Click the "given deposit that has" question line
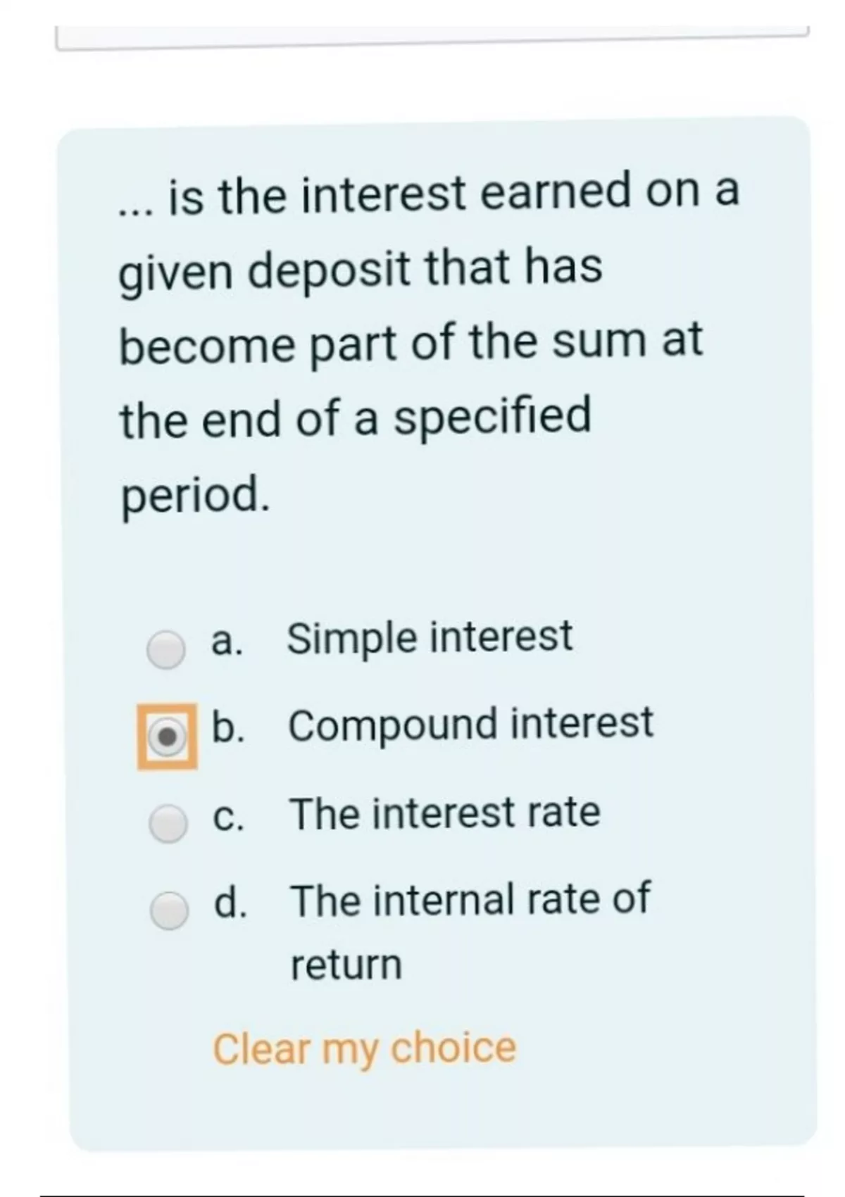The width and height of the screenshot is (845, 1197). point(361,269)
